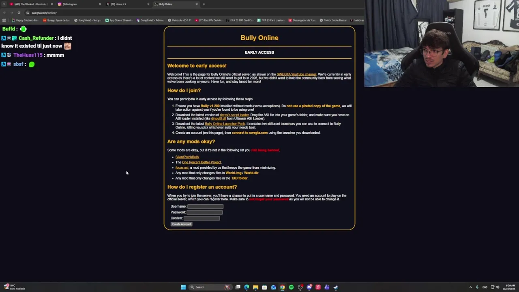Reload the current browser page

19,13
